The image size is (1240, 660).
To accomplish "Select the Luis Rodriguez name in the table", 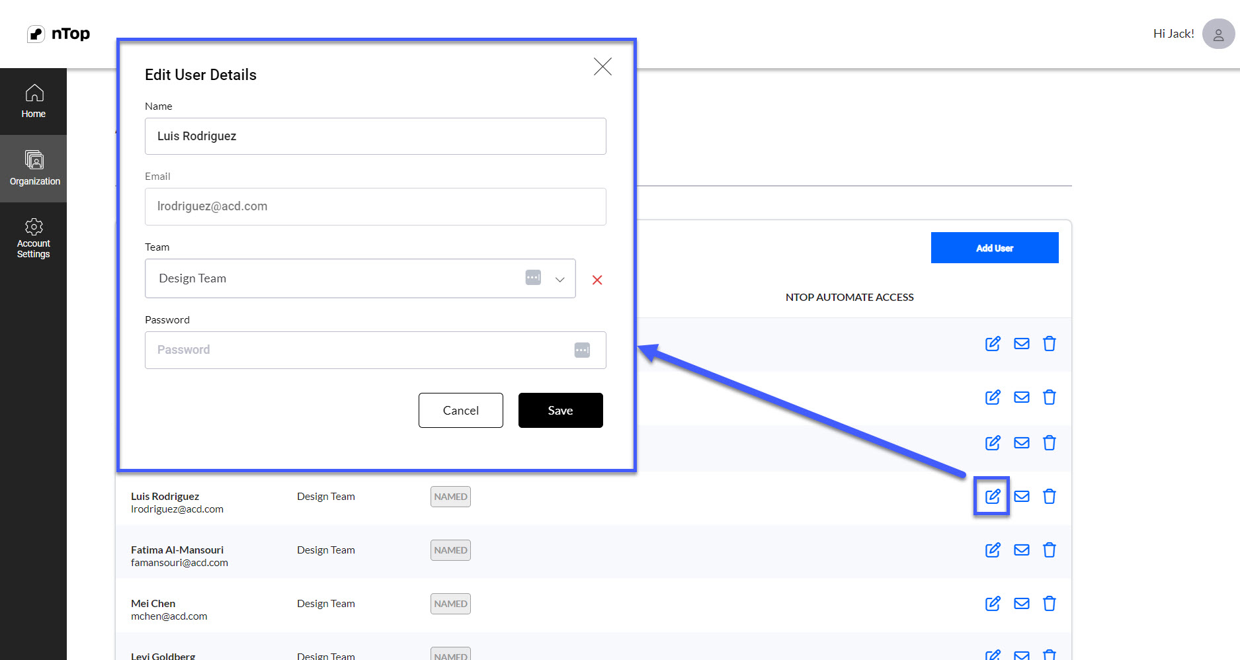I will pos(165,496).
